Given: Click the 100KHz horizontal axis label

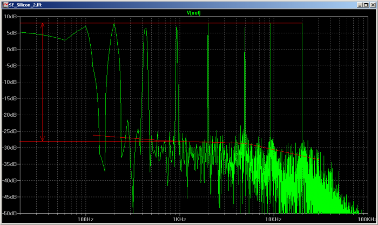Looking at the screenshot, I should [x=367, y=220].
